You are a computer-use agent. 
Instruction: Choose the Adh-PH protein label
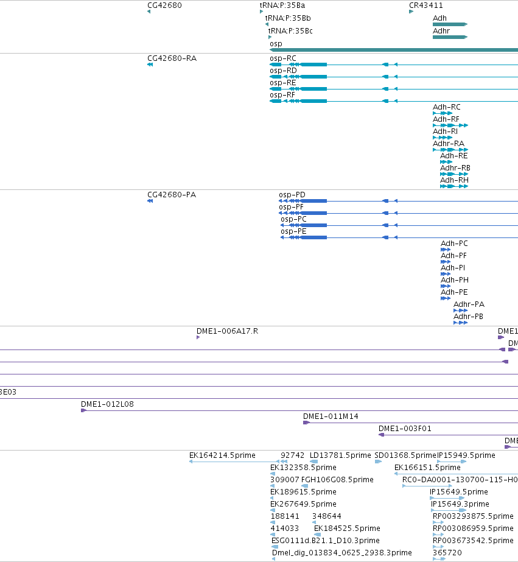point(455,280)
